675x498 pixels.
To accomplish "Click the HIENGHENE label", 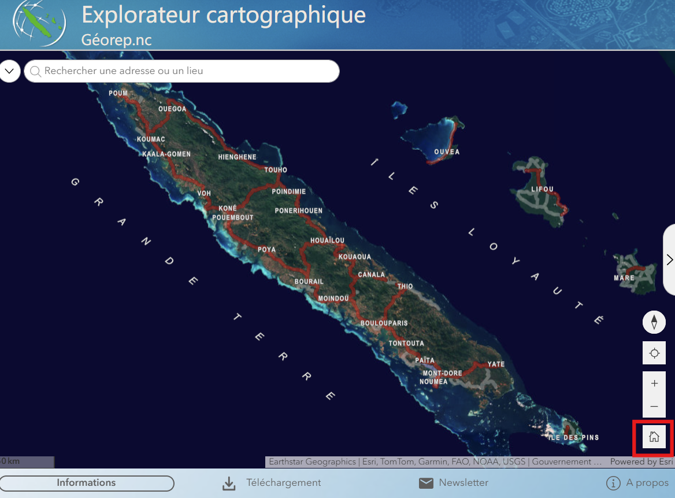I will [x=237, y=157].
